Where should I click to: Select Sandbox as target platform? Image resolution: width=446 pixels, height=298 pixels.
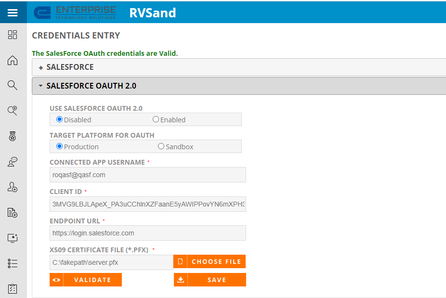(x=161, y=146)
